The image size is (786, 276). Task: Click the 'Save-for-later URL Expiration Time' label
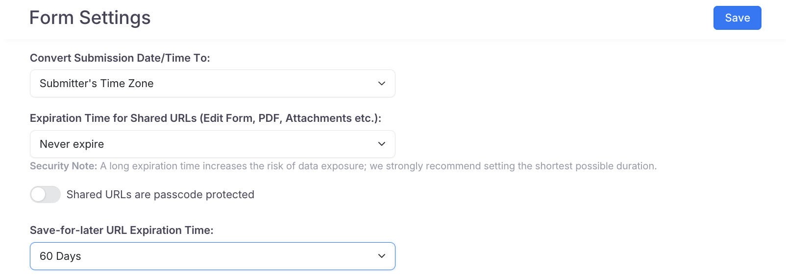click(x=122, y=230)
